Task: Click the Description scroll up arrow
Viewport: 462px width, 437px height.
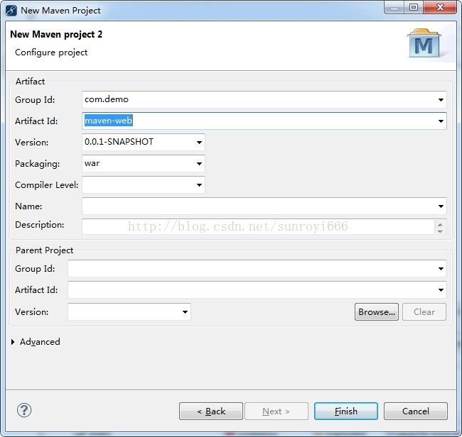Action: tap(440, 224)
